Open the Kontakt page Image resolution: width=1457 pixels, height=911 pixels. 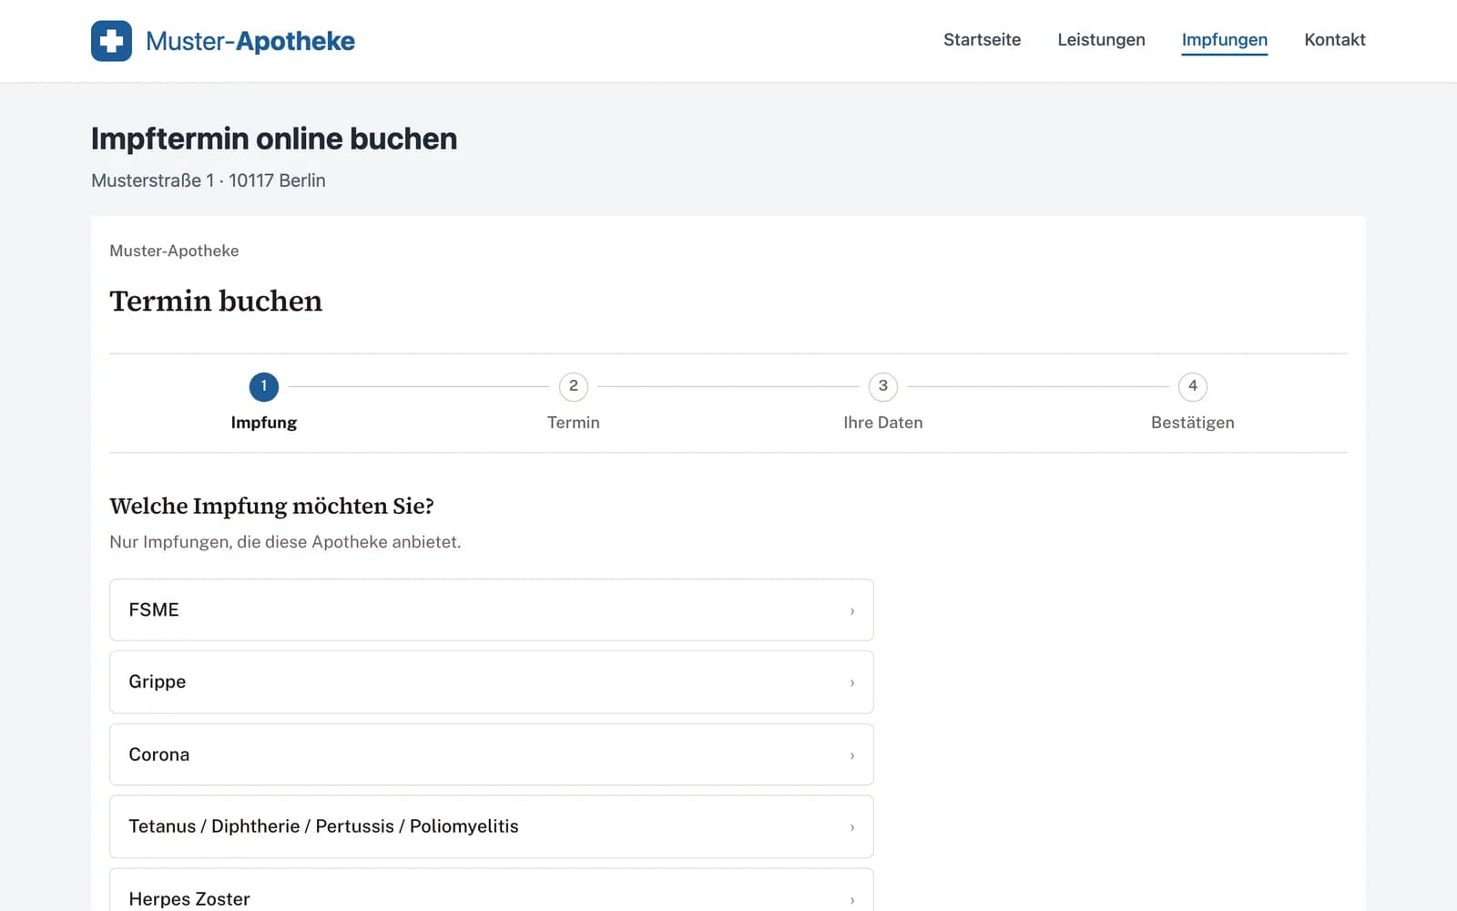(1334, 40)
